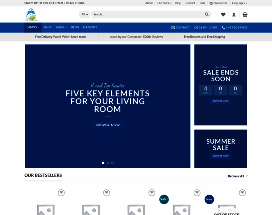Click Browse Now in the hero banner
Viewport: 272px width, 215px height.
(108, 125)
